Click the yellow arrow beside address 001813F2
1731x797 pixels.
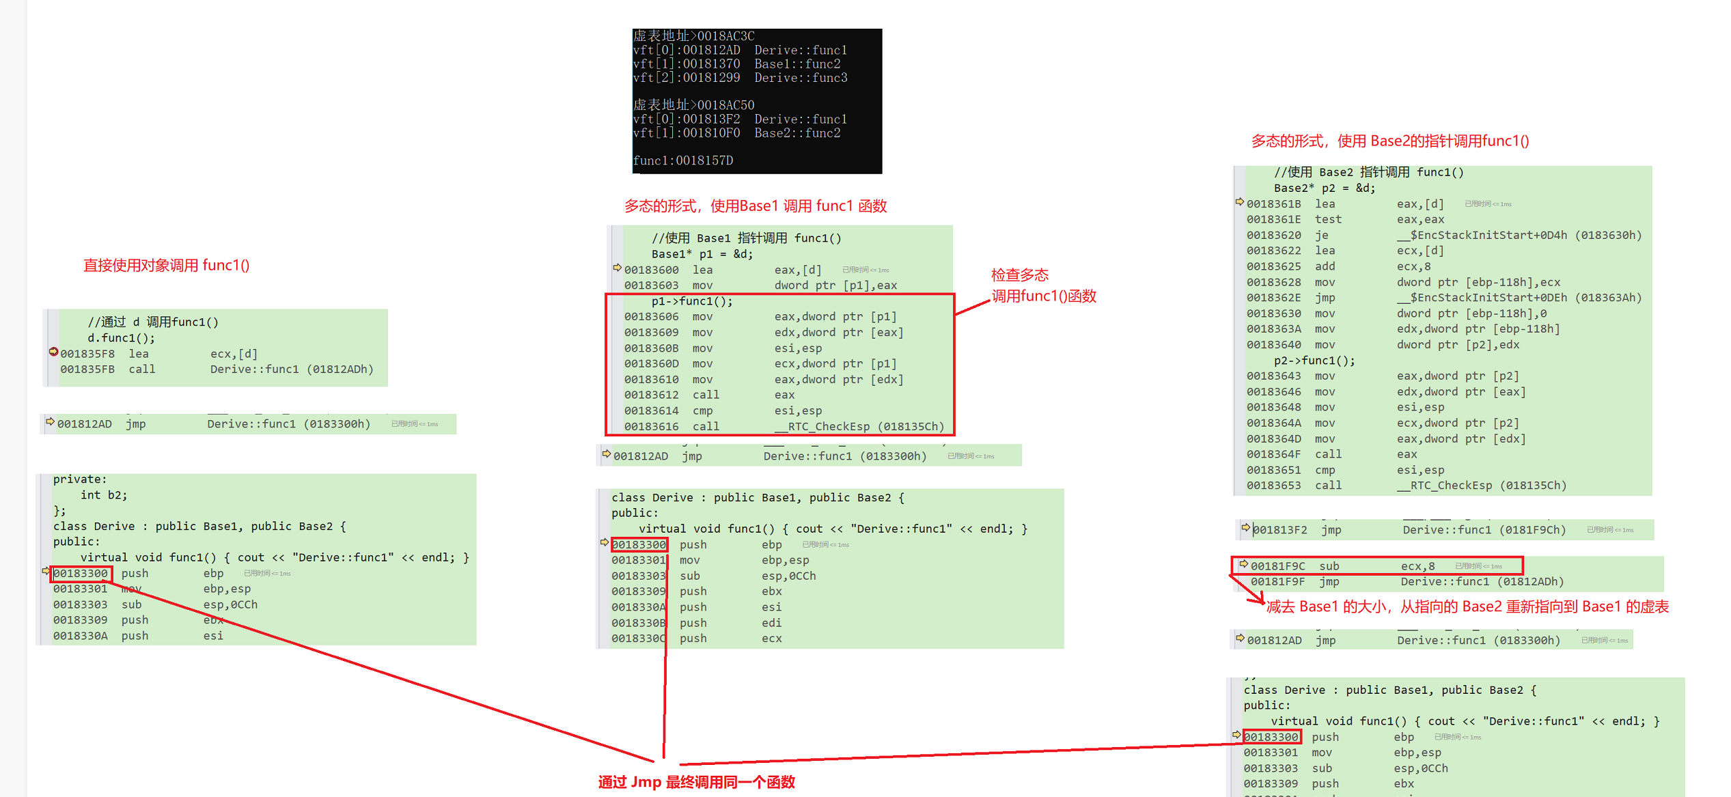[1245, 527]
